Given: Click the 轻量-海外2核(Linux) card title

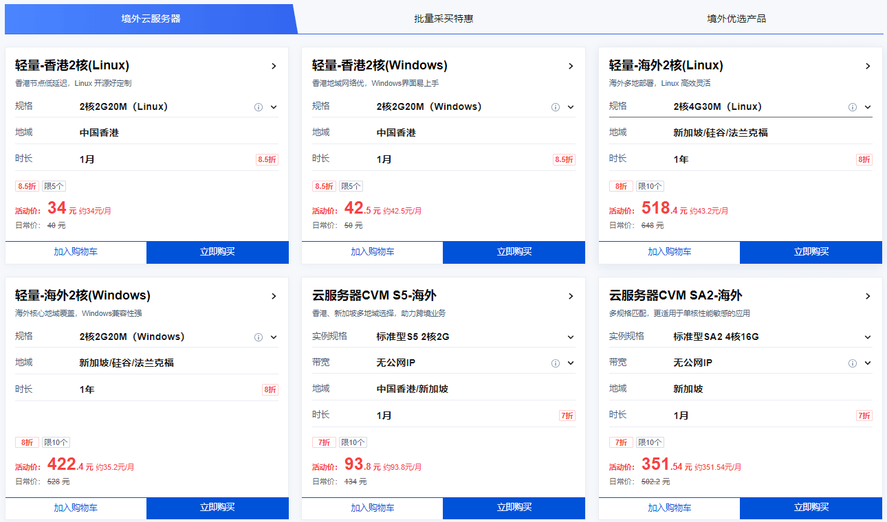Looking at the screenshot, I should pyautogui.click(x=666, y=66).
